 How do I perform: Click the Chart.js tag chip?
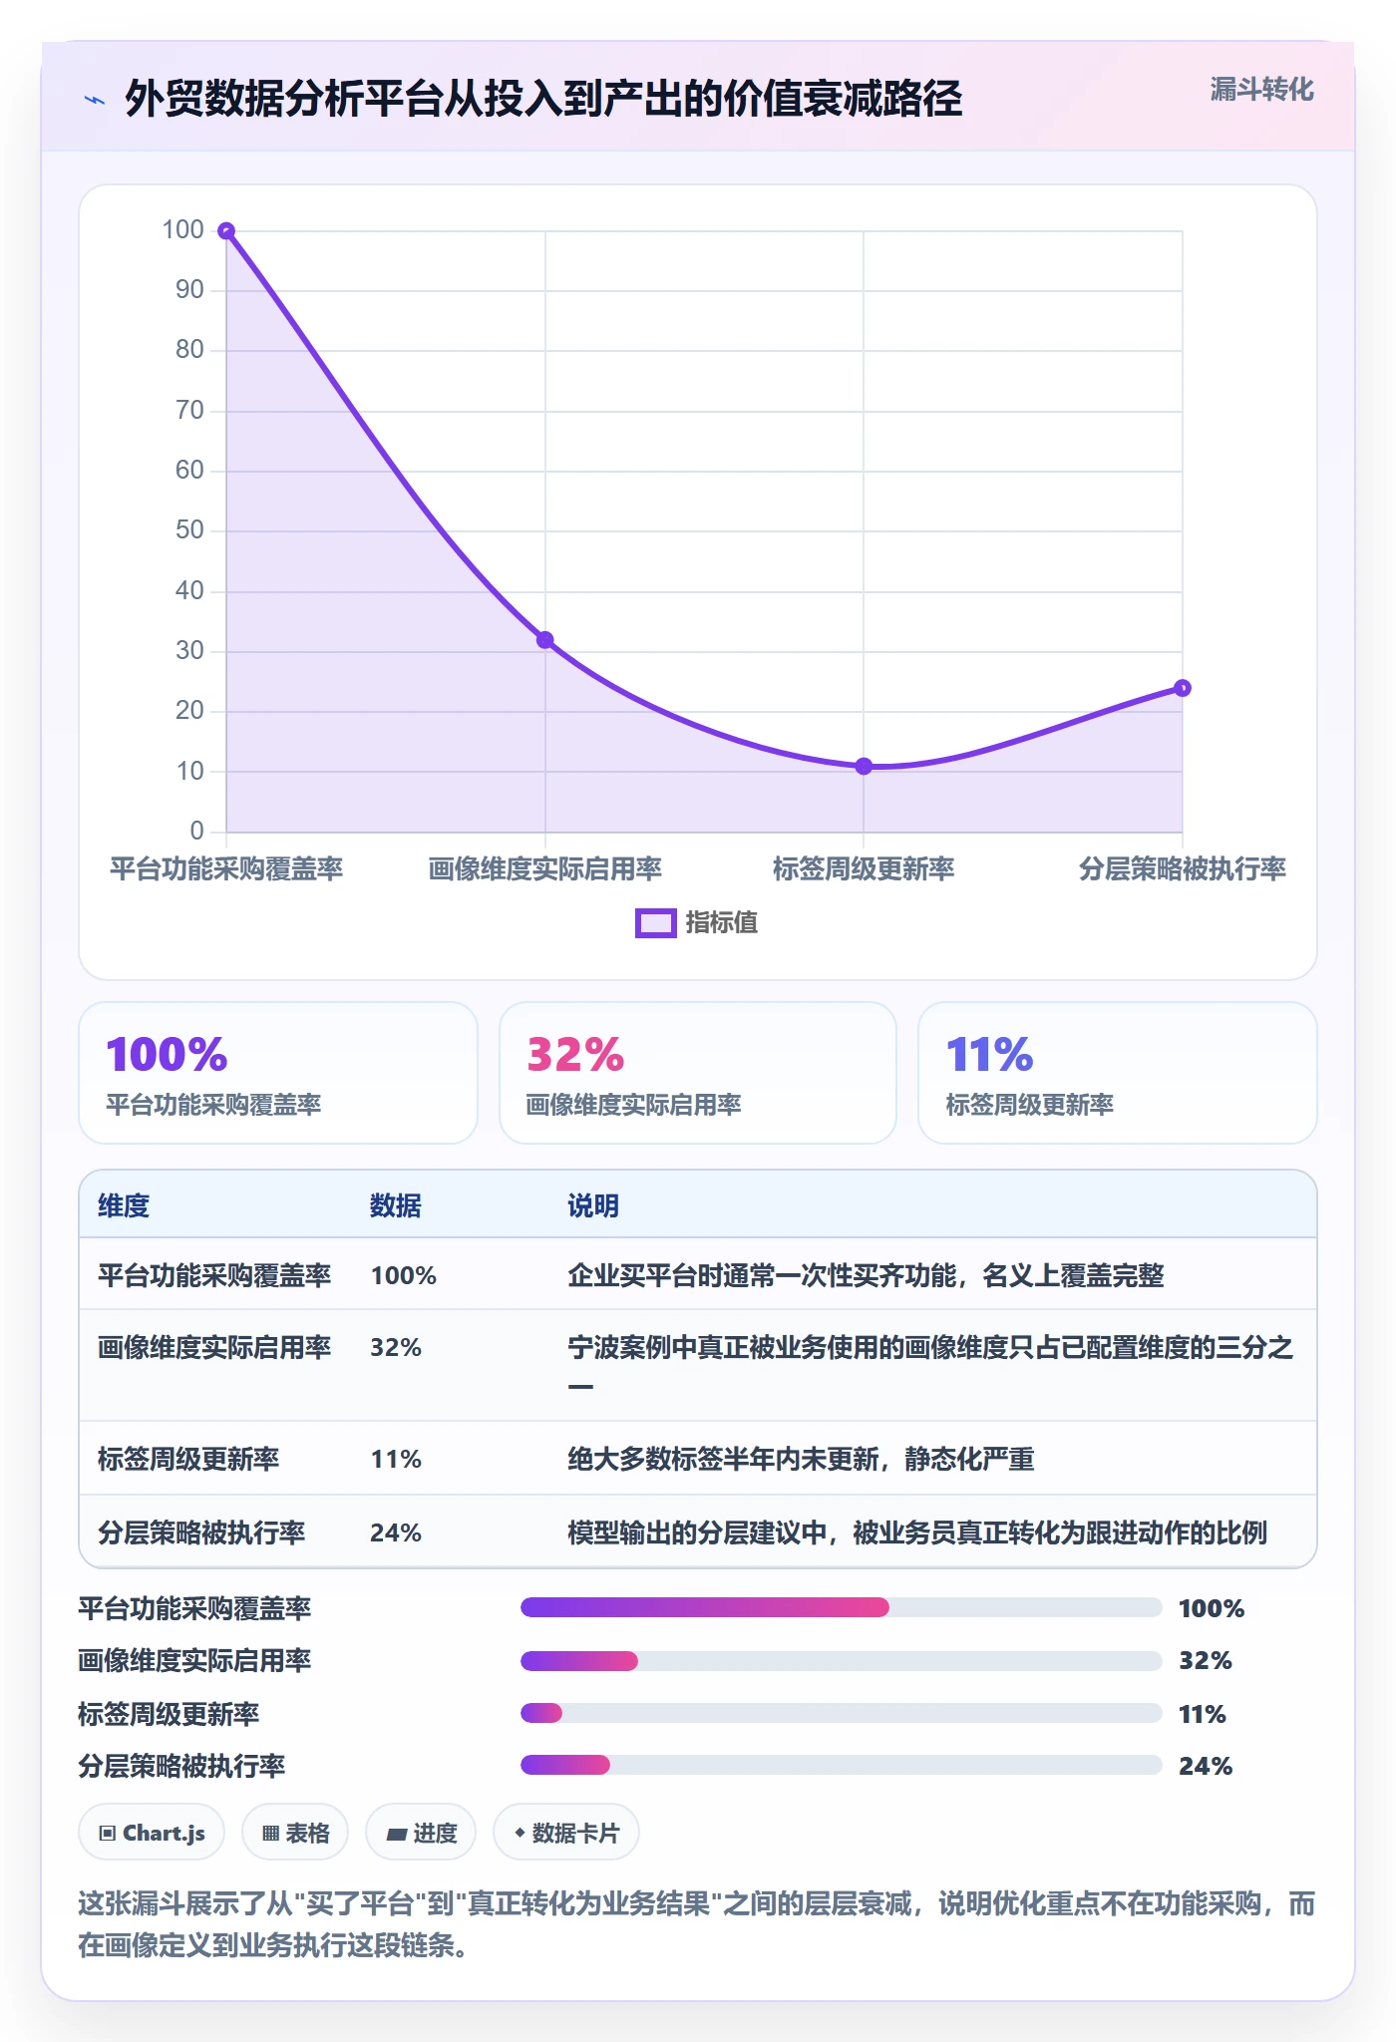point(152,1833)
